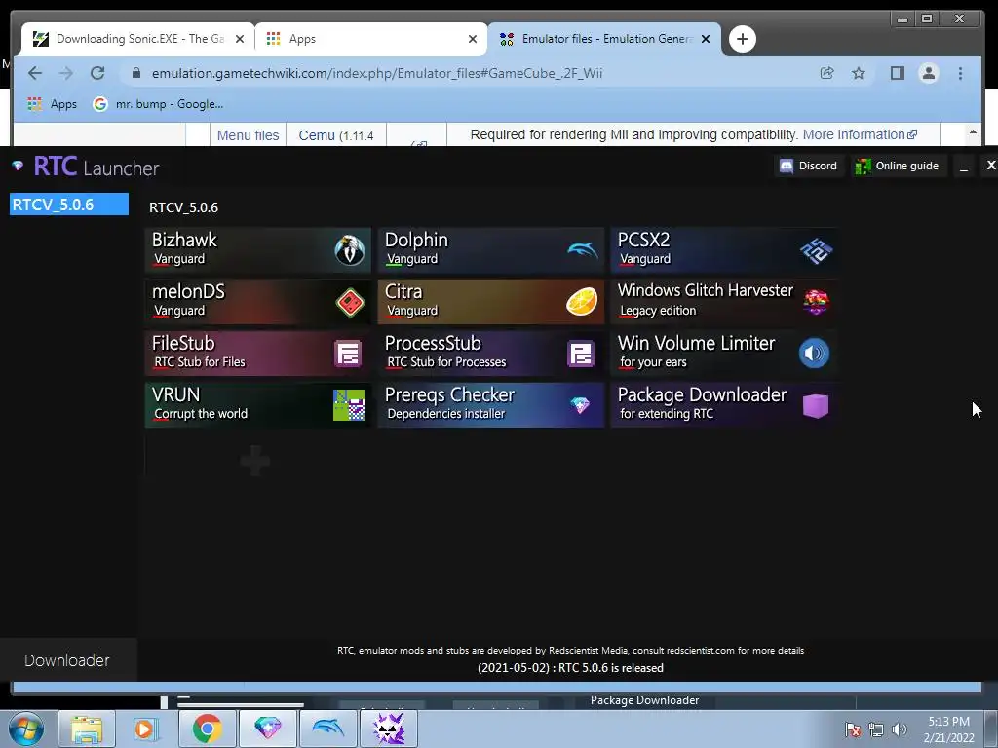This screenshot has width=998, height=748.
Task: Open the Windows Start menu
Action: 26,729
